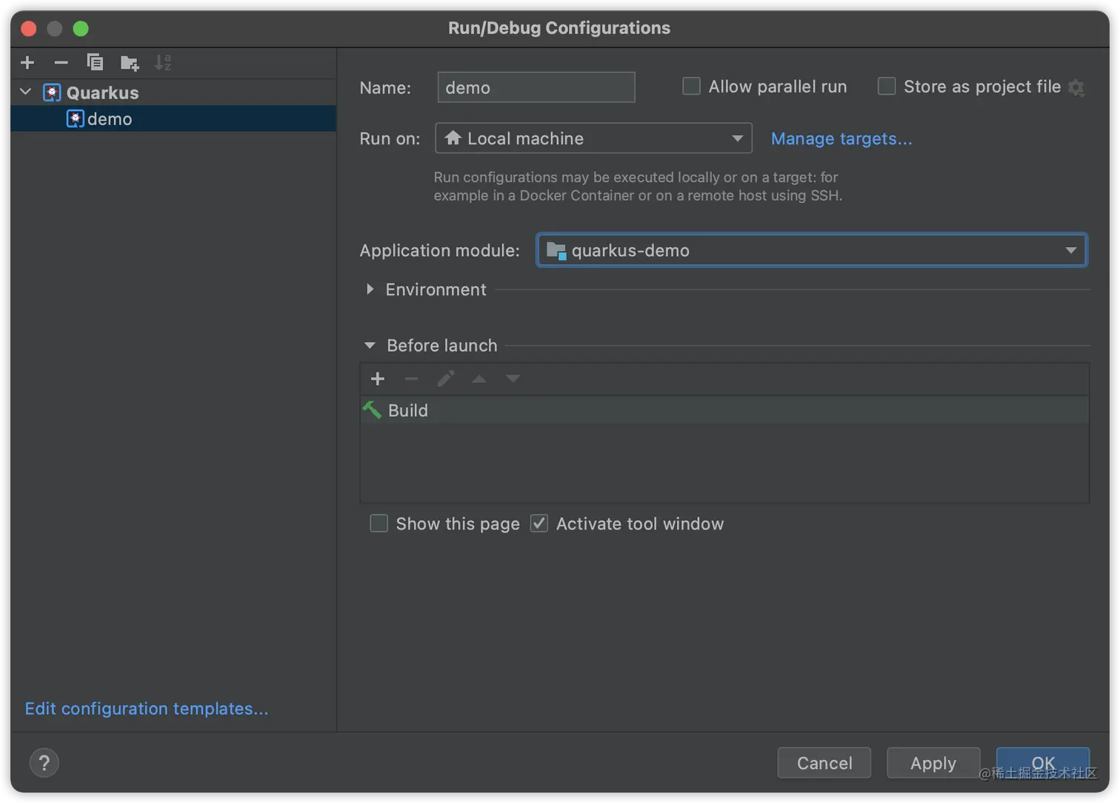Remove the selected configuration
1120x803 pixels.
[61, 63]
